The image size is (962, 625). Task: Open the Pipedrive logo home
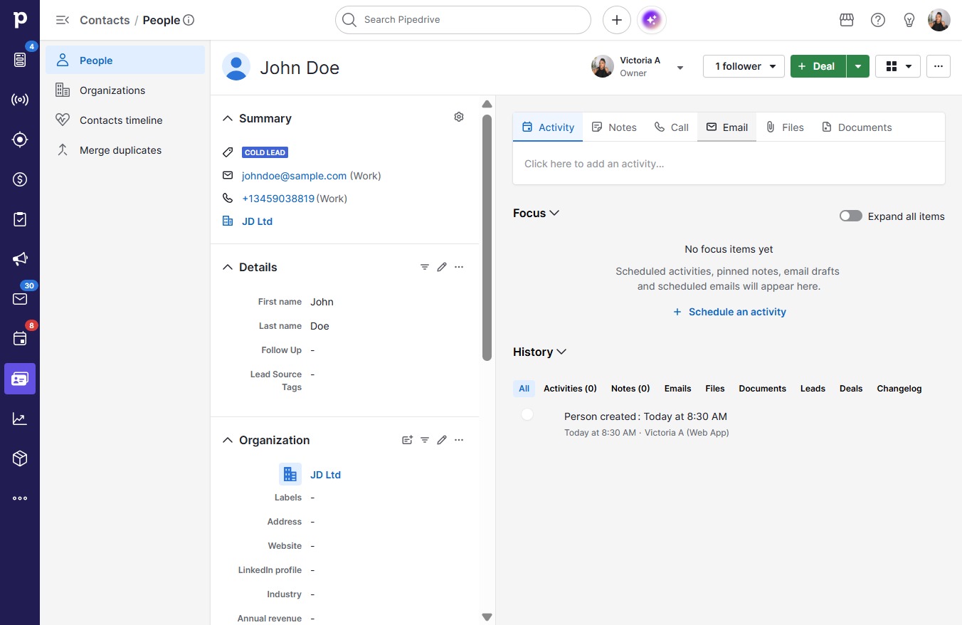point(20,20)
